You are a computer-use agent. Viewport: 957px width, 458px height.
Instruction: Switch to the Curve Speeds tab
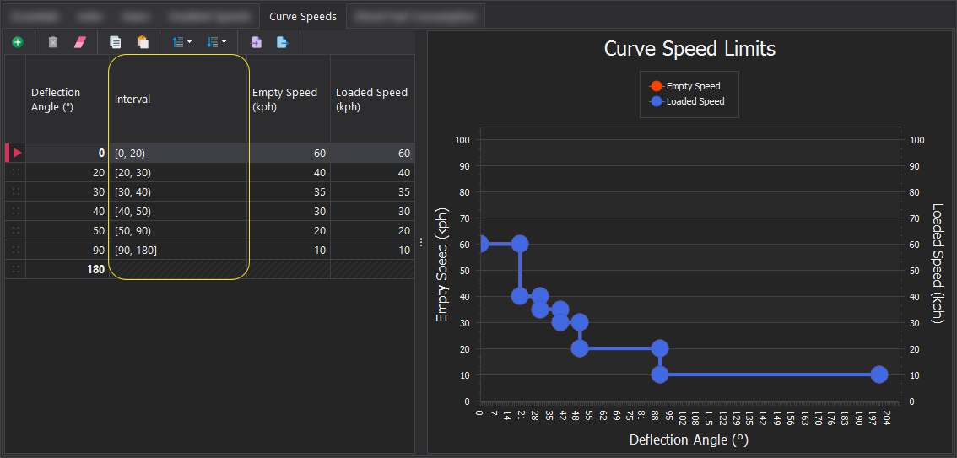click(x=302, y=16)
